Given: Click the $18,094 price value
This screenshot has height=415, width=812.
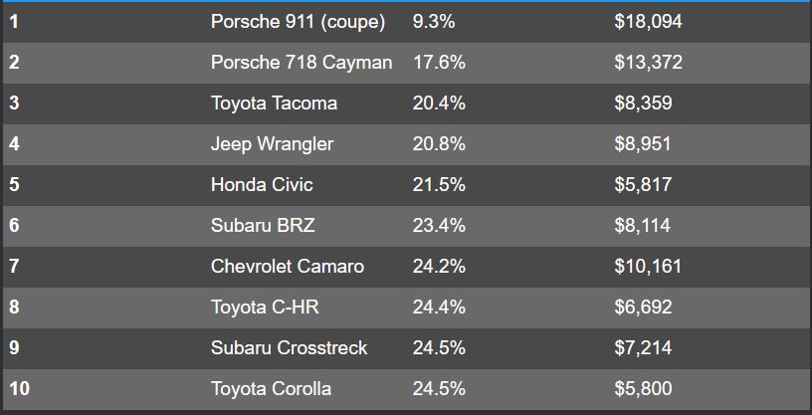Looking at the screenshot, I should (648, 21).
